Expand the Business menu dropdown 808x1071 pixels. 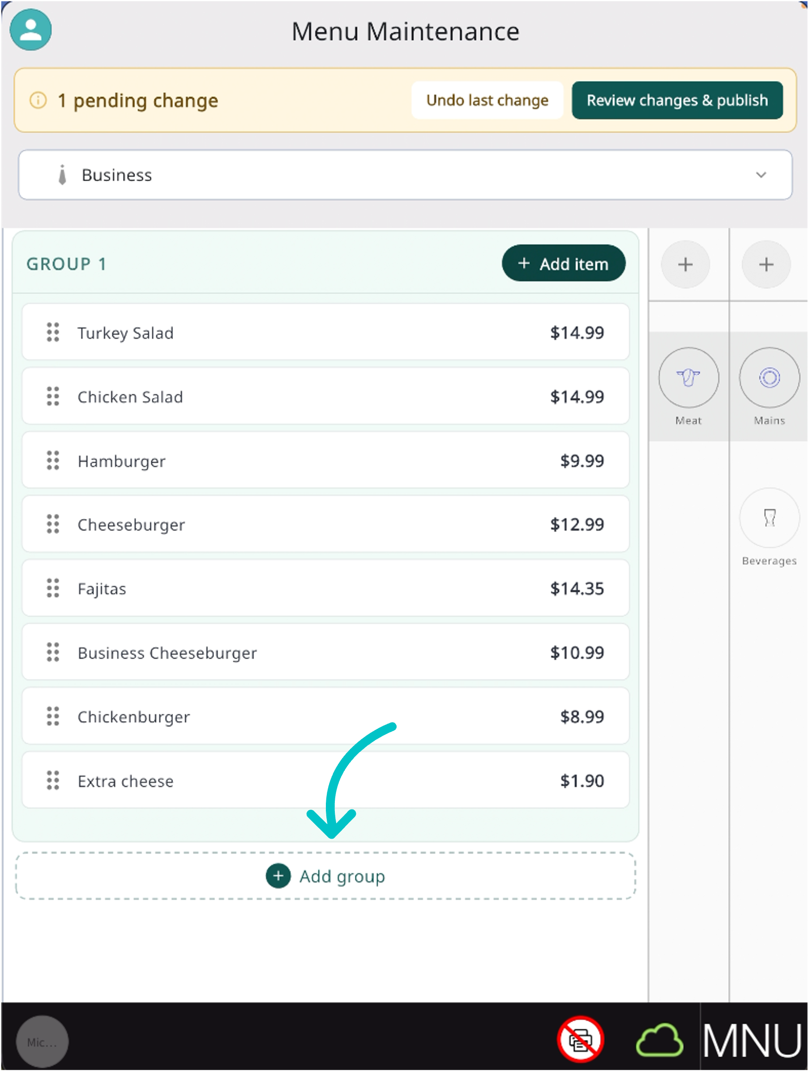(x=405, y=175)
